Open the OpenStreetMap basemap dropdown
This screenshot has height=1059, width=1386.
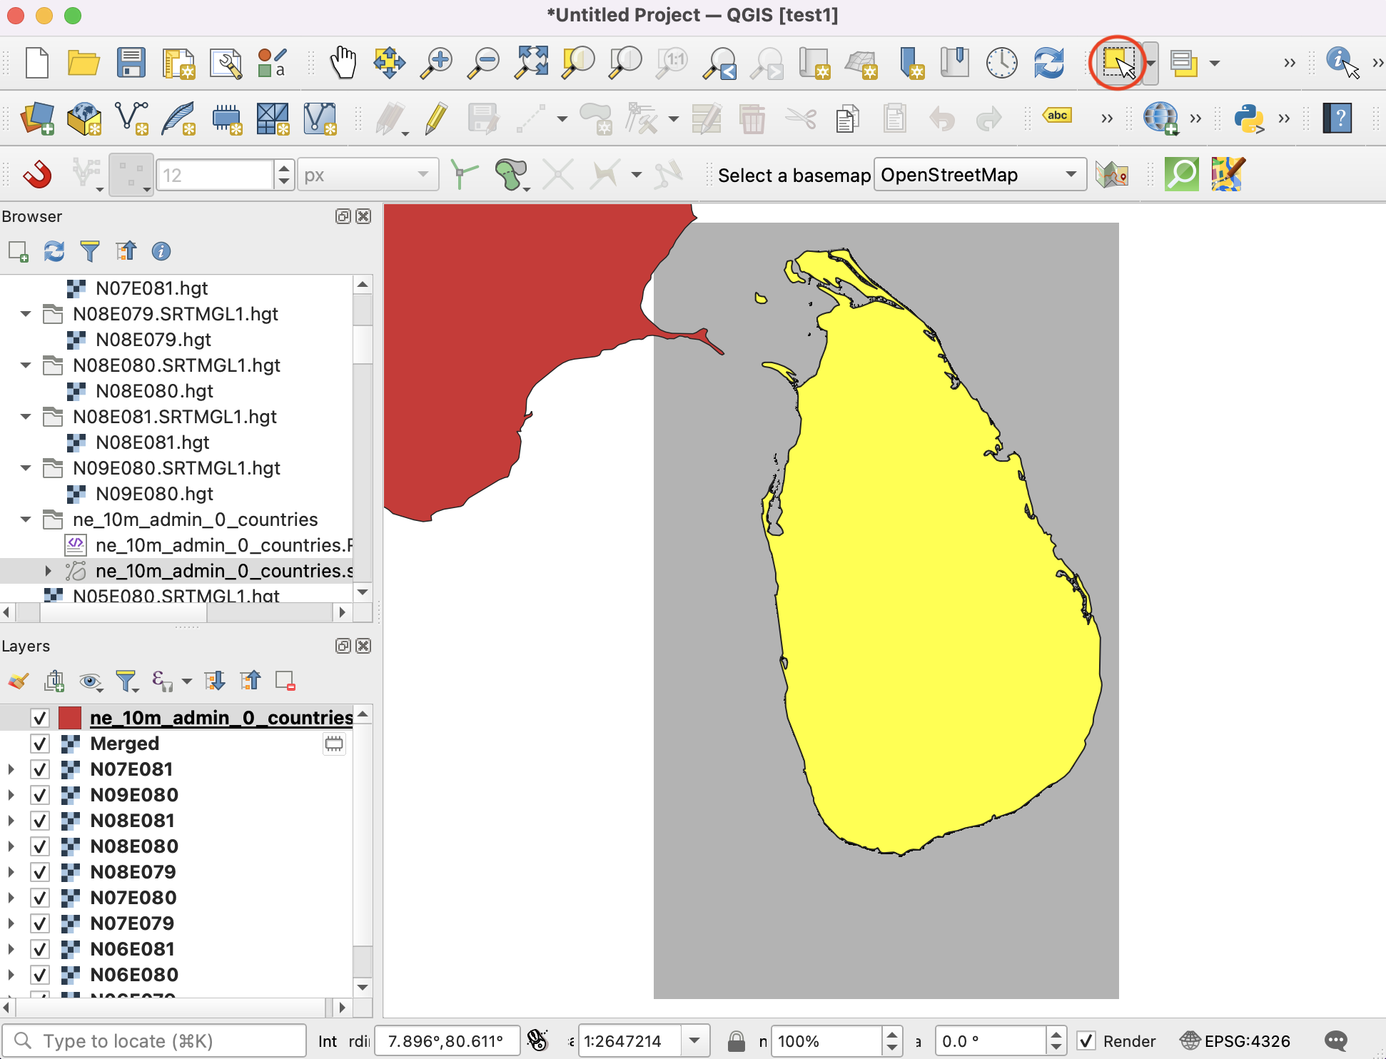978,175
